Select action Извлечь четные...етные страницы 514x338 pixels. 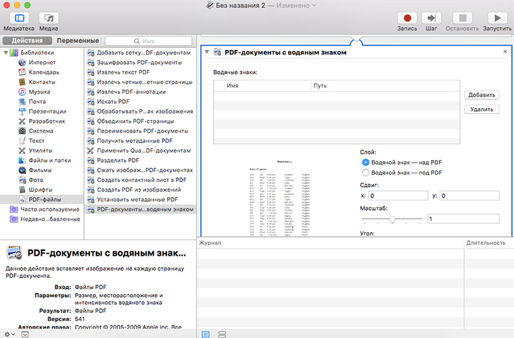(x=140, y=82)
